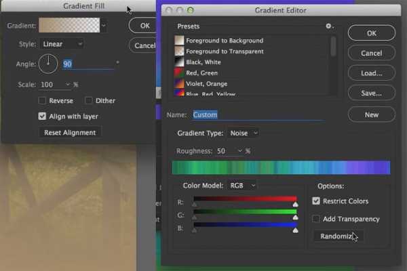Enable the Dither checkbox
This screenshot has height=271, width=407.
90,101
